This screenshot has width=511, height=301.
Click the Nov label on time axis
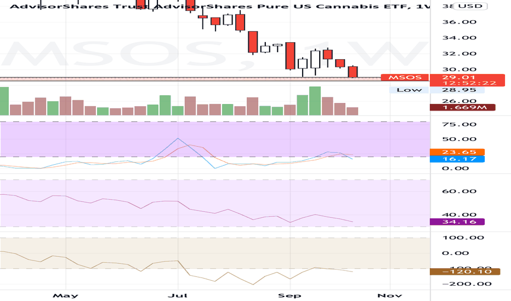389,296
